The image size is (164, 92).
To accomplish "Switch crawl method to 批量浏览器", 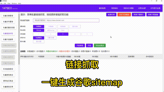I will (x=51, y=38).
